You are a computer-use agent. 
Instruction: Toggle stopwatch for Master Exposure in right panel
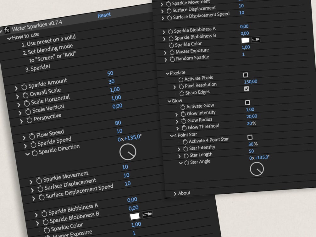click(x=172, y=52)
